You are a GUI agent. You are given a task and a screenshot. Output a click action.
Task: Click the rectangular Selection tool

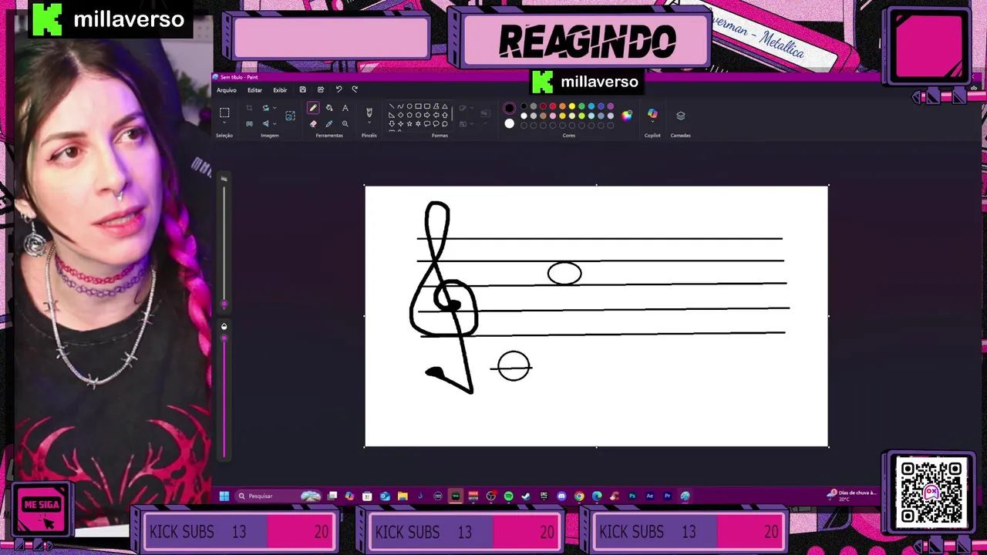click(x=224, y=113)
